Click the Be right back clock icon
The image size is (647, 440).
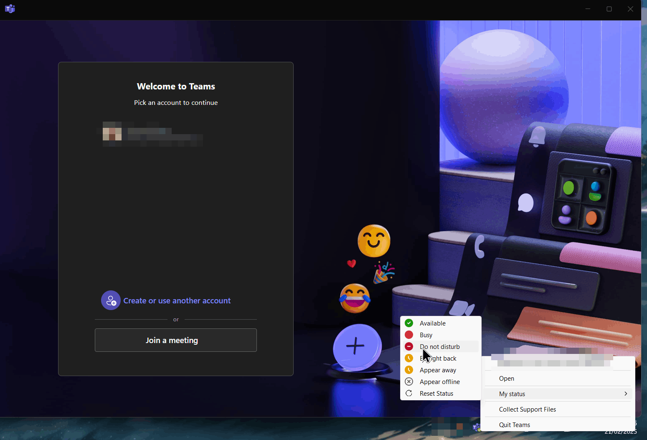tap(409, 358)
